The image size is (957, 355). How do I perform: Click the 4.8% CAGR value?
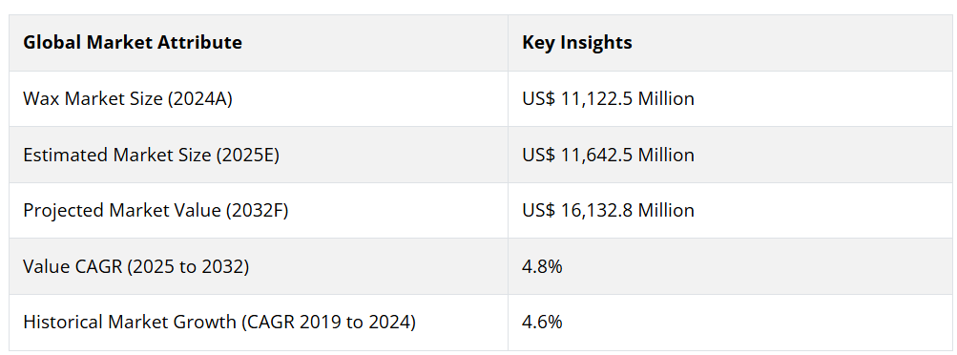[x=542, y=266]
